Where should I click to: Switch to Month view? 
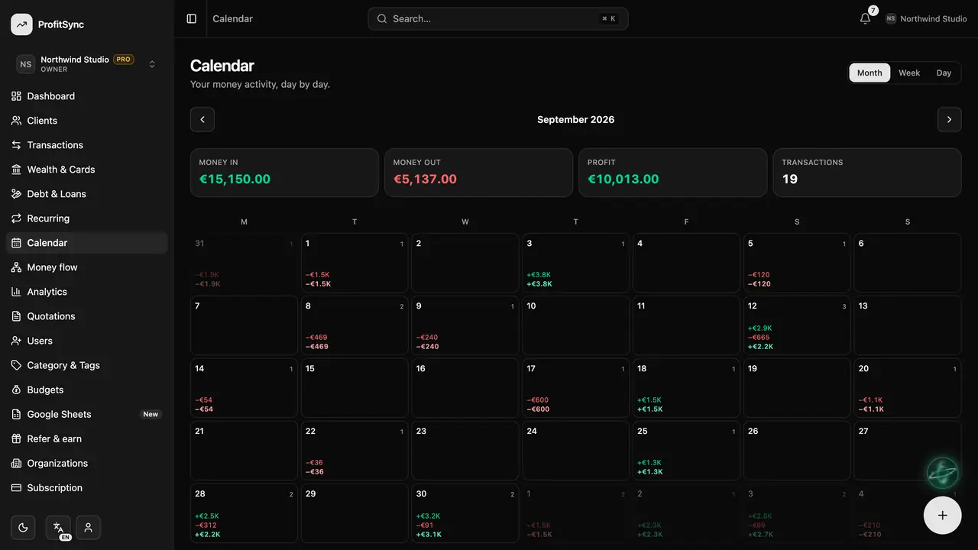pyautogui.click(x=870, y=73)
